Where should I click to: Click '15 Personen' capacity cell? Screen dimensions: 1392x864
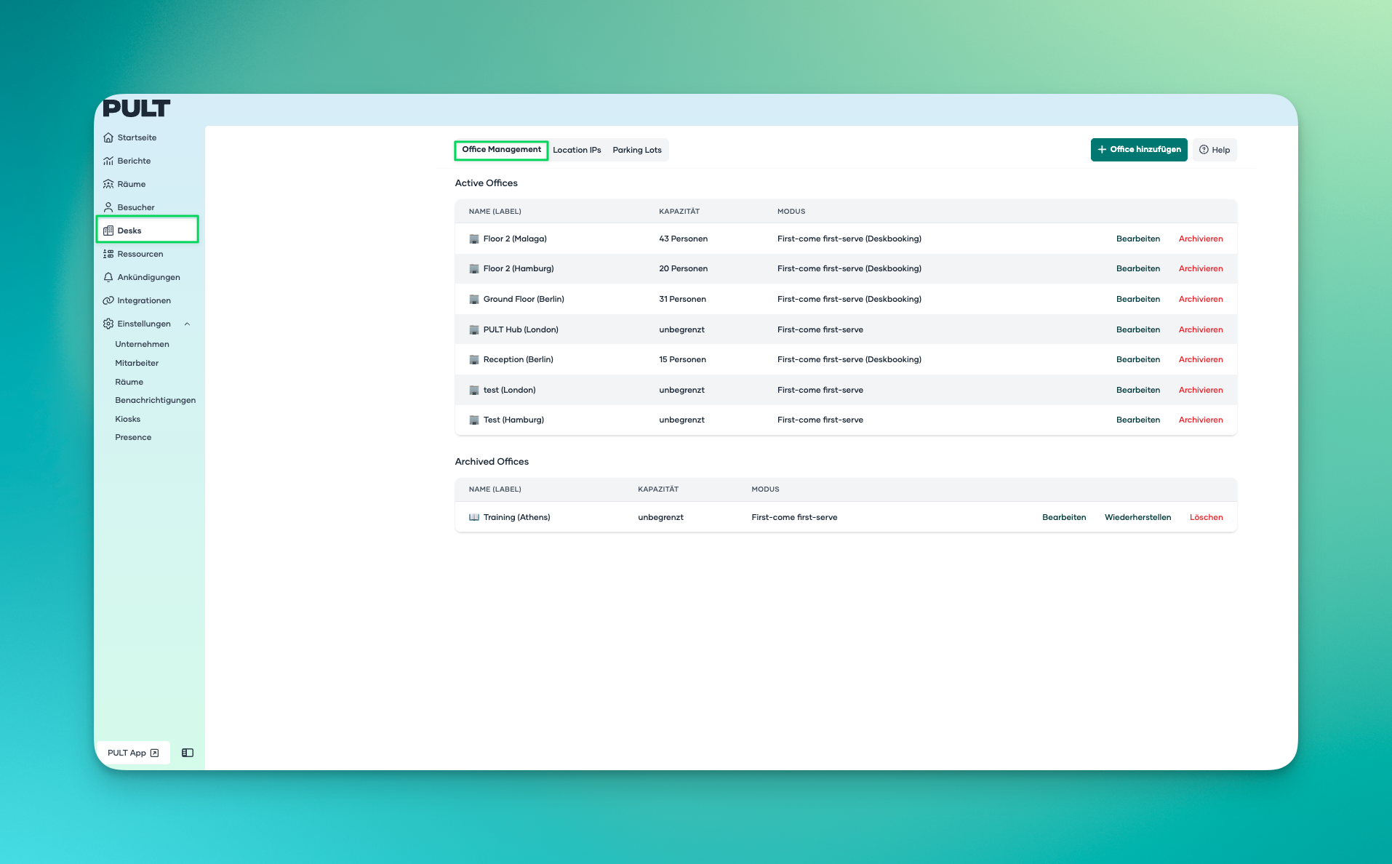coord(683,359)
